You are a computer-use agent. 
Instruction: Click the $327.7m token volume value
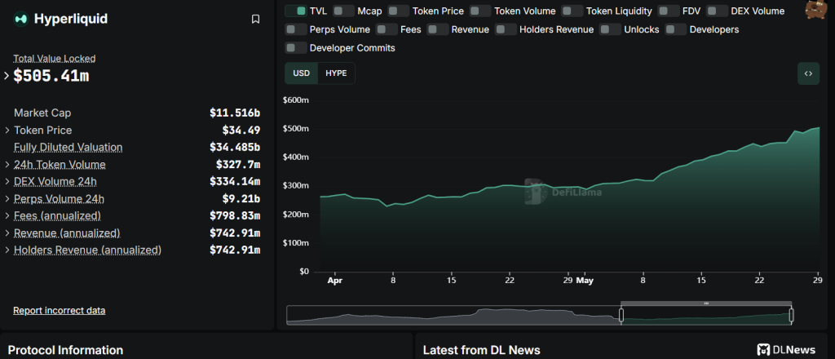tap(238, 165)
